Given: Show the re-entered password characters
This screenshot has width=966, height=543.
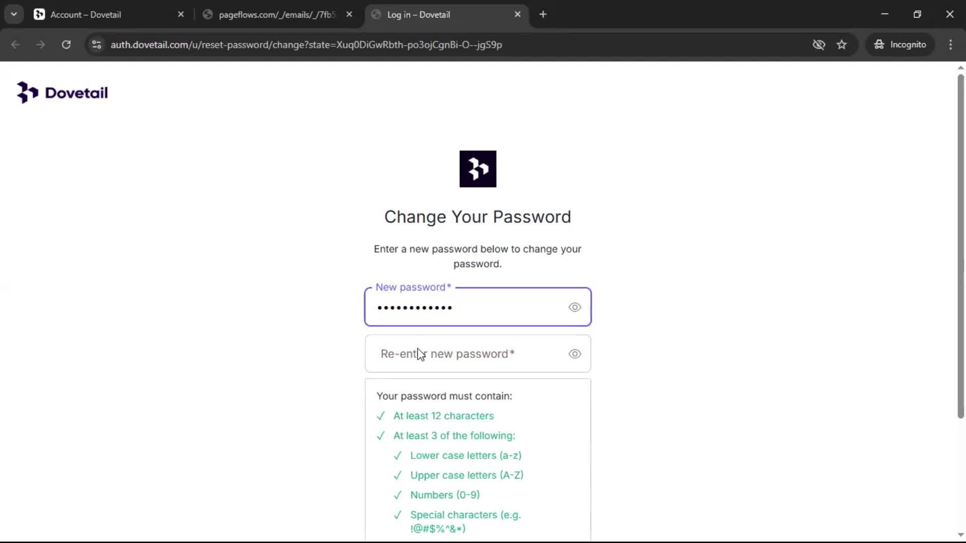Looking at the screenshot, I should click(x=575, y=354).
